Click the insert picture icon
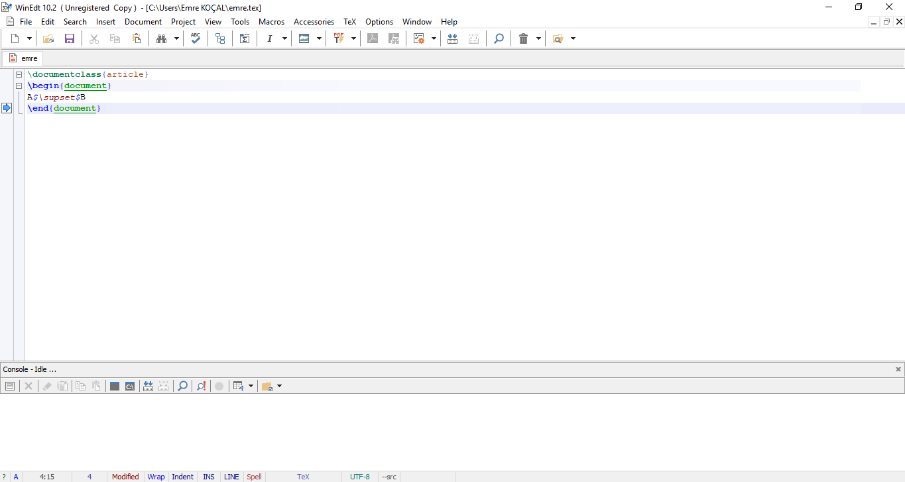Viewport: 905px width, 482px height. point(304,38)
